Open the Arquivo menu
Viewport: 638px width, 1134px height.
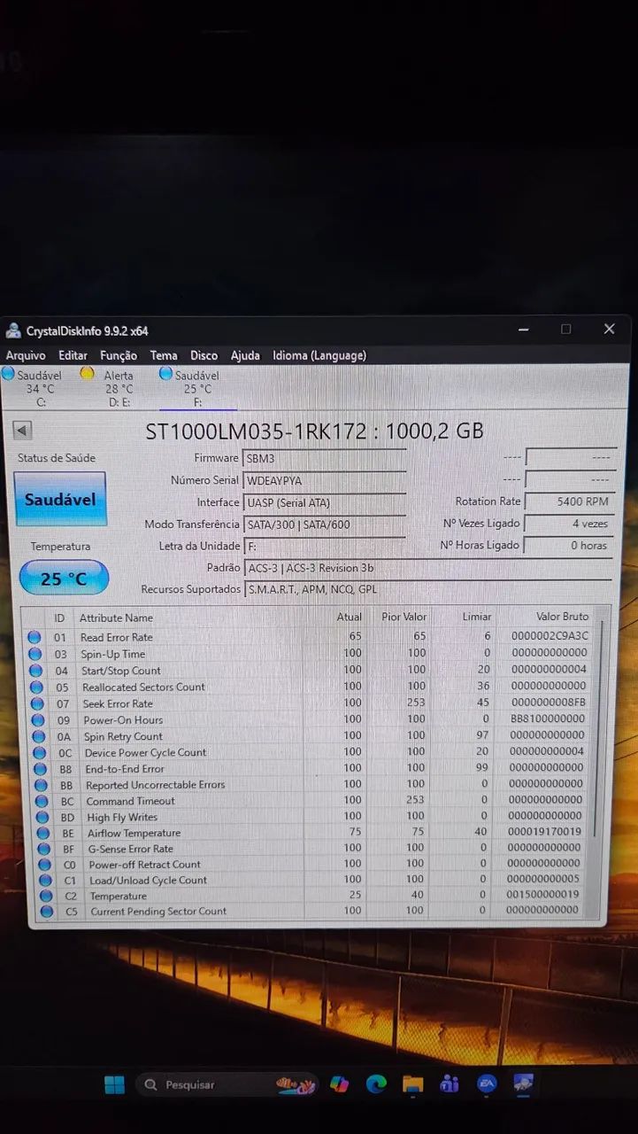tap(26, 355)
